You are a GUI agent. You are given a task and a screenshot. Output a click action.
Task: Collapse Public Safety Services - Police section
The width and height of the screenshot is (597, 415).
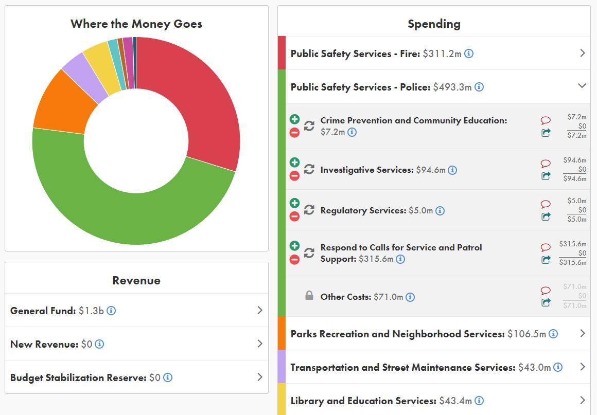tap(582, 86)
